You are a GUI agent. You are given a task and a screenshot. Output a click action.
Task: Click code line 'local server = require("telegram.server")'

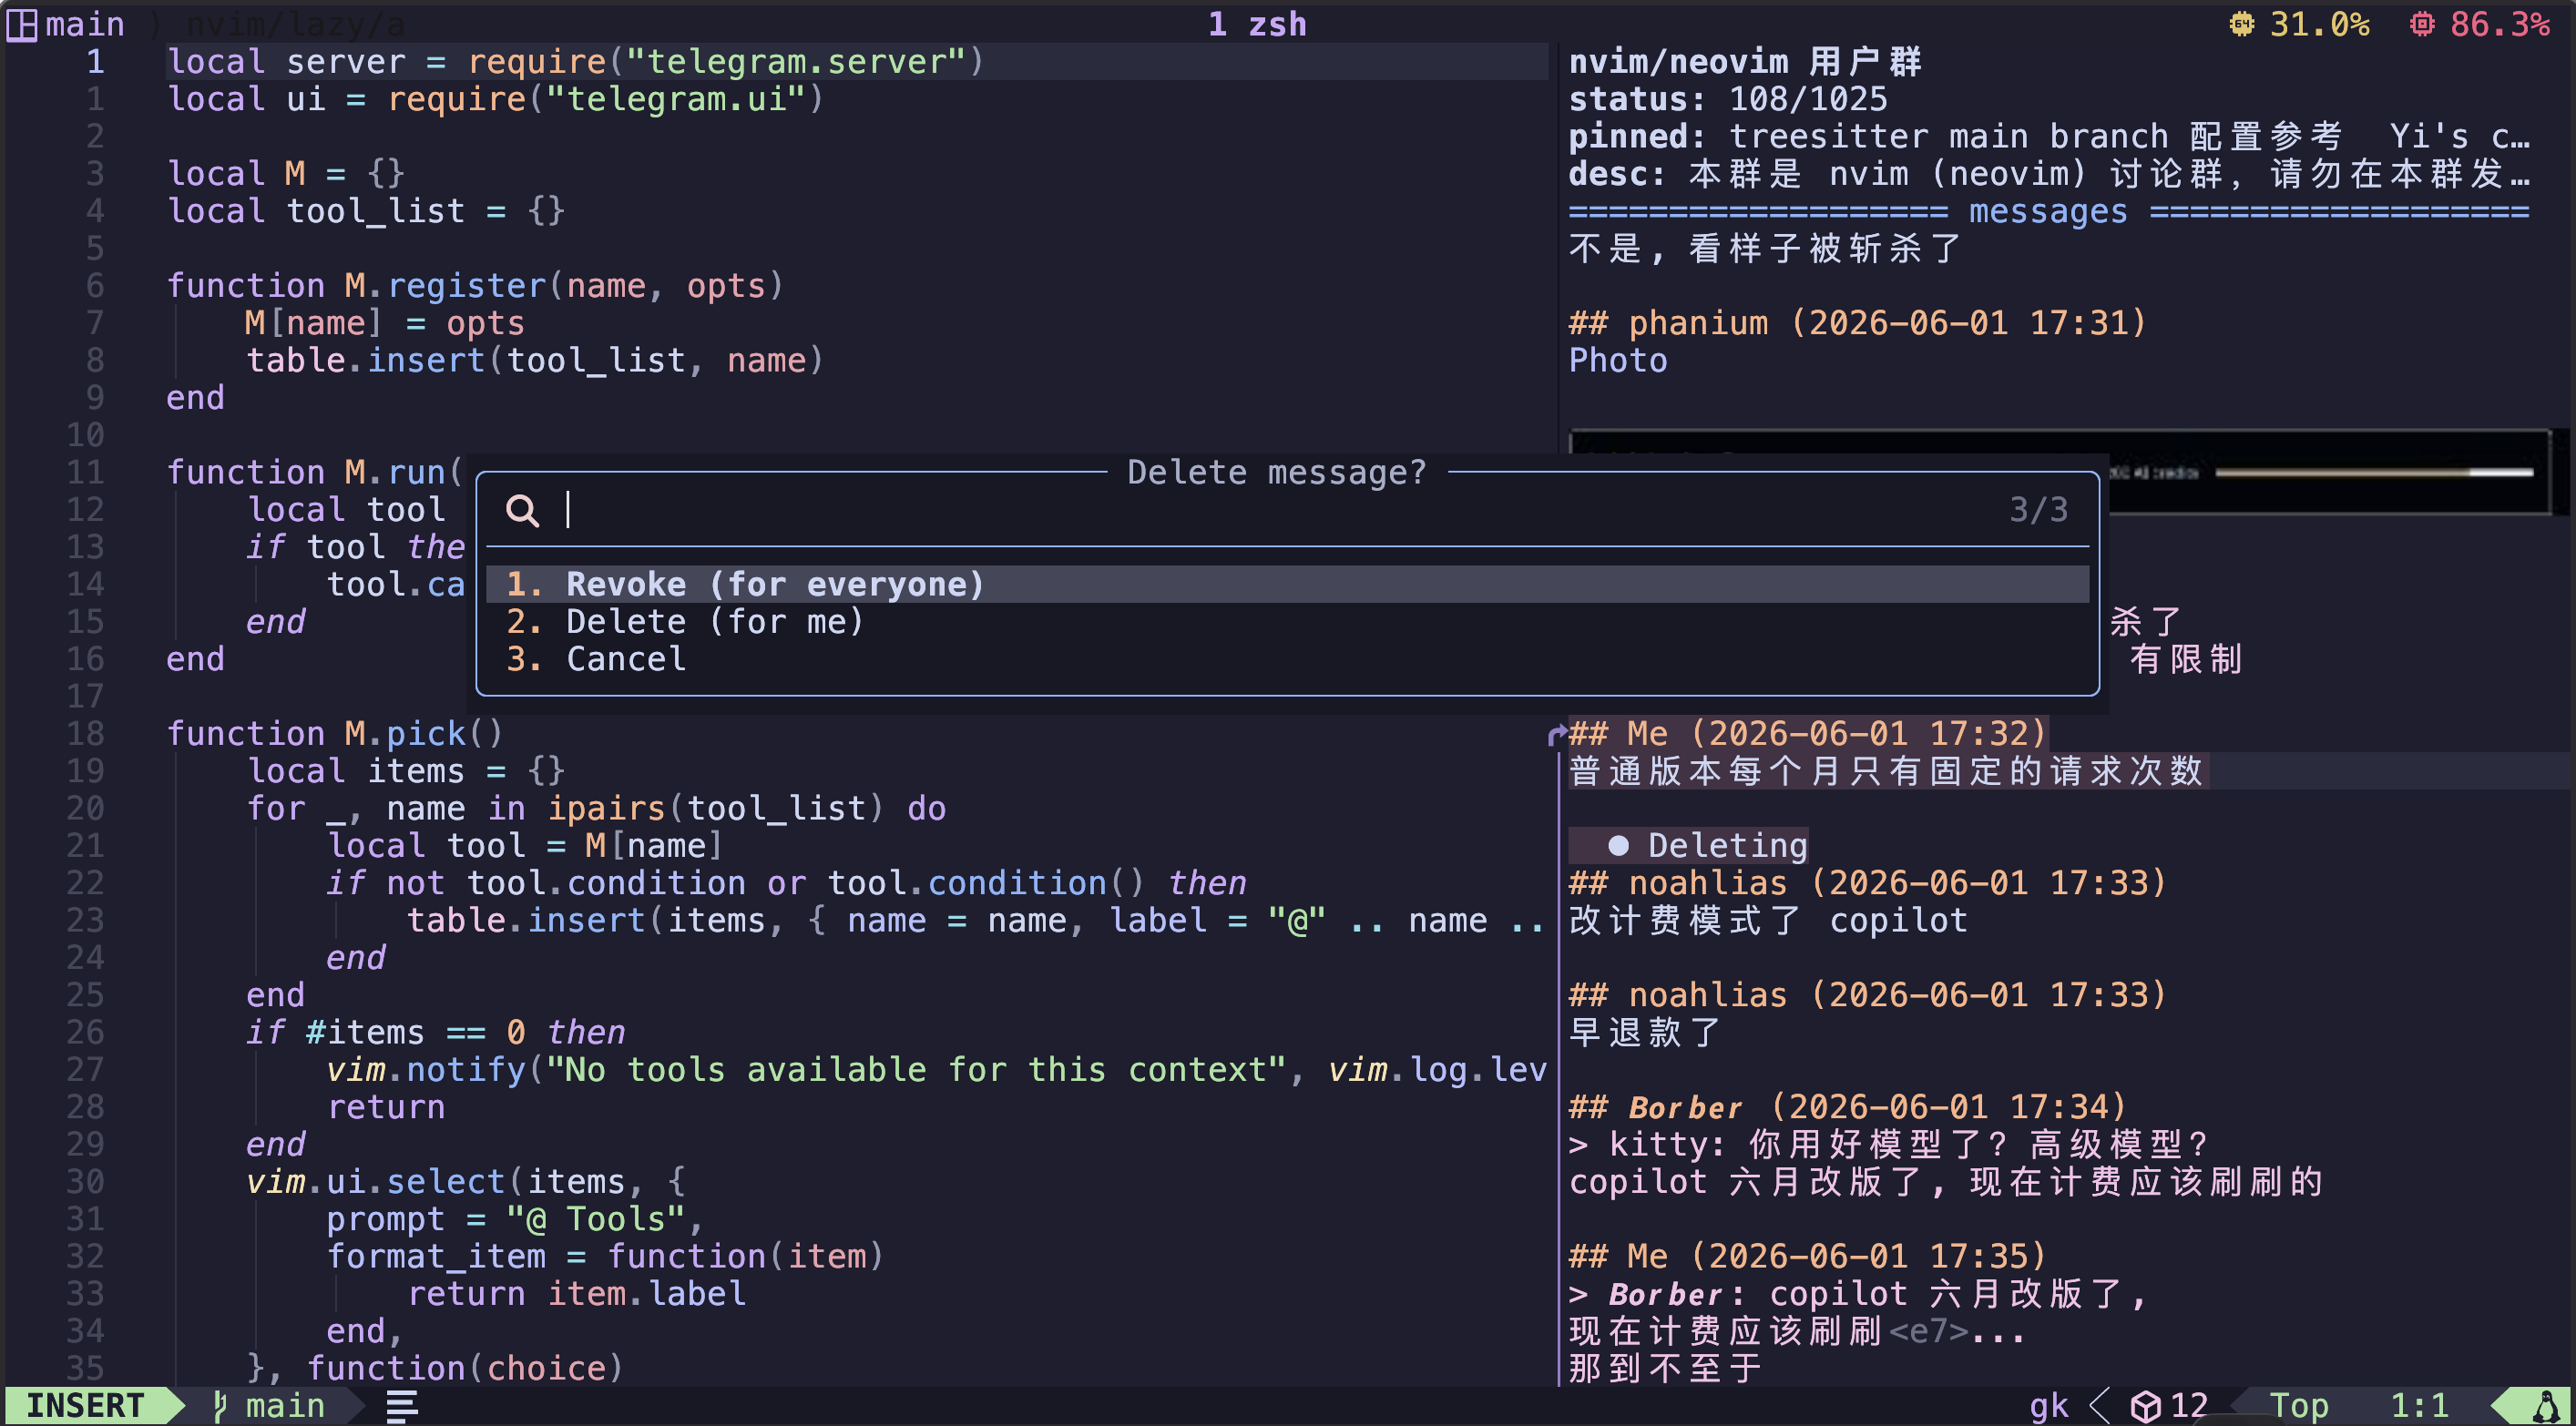point(576,62)
